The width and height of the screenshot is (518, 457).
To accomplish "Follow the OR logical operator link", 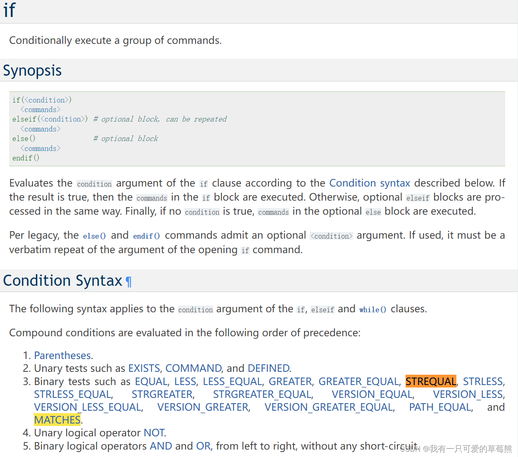I will pyautogui.click(x=203, y=446).
